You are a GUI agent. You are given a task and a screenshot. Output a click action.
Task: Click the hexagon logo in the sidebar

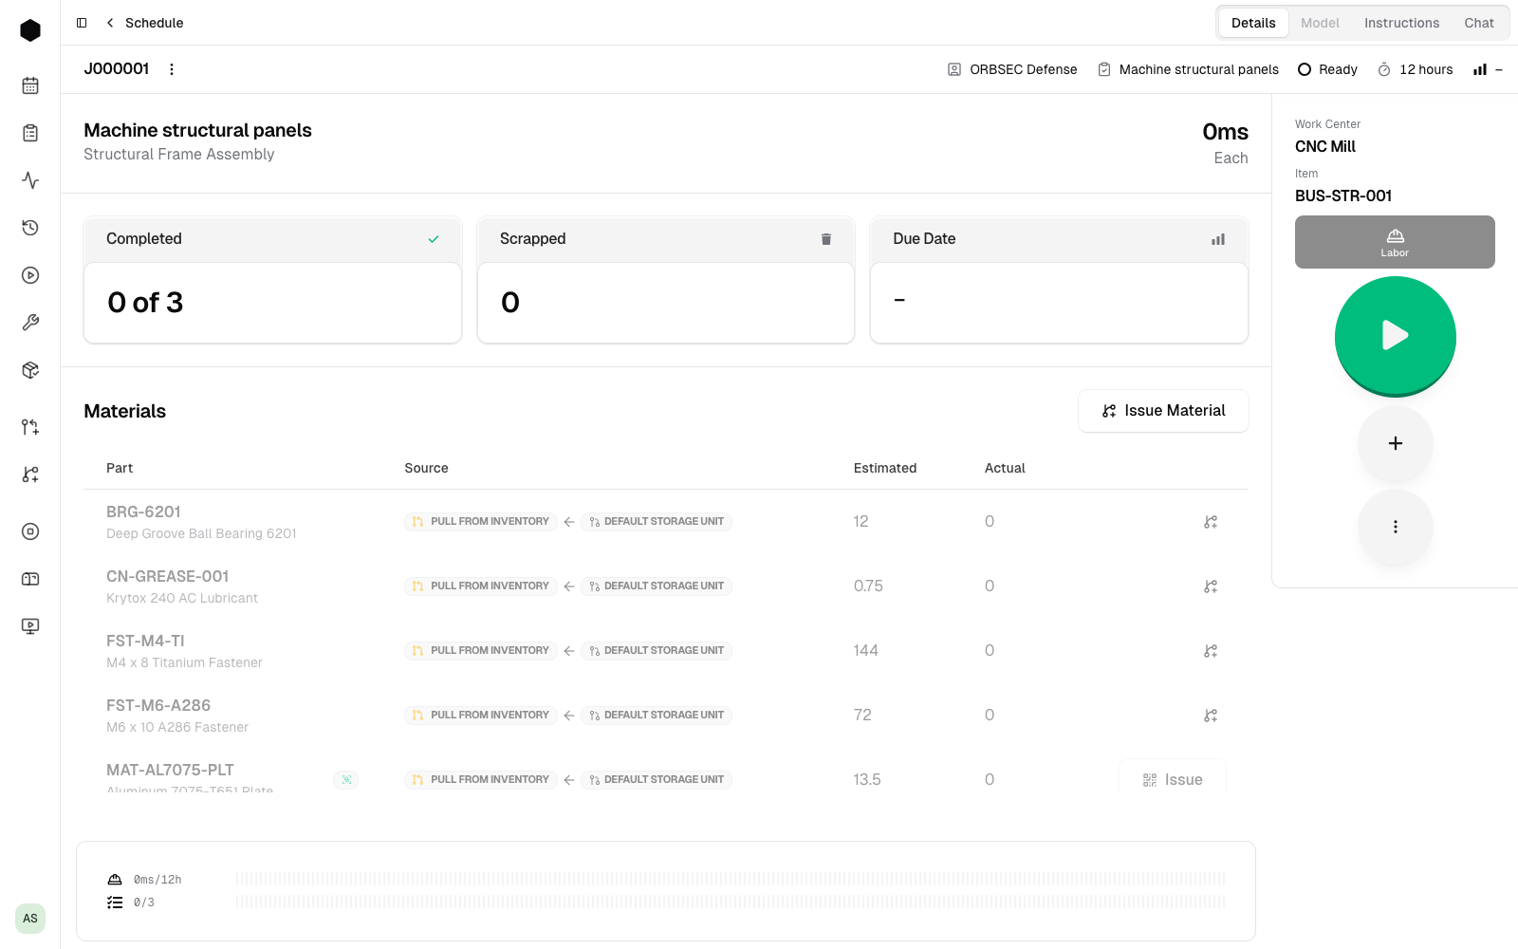[30, 30]
